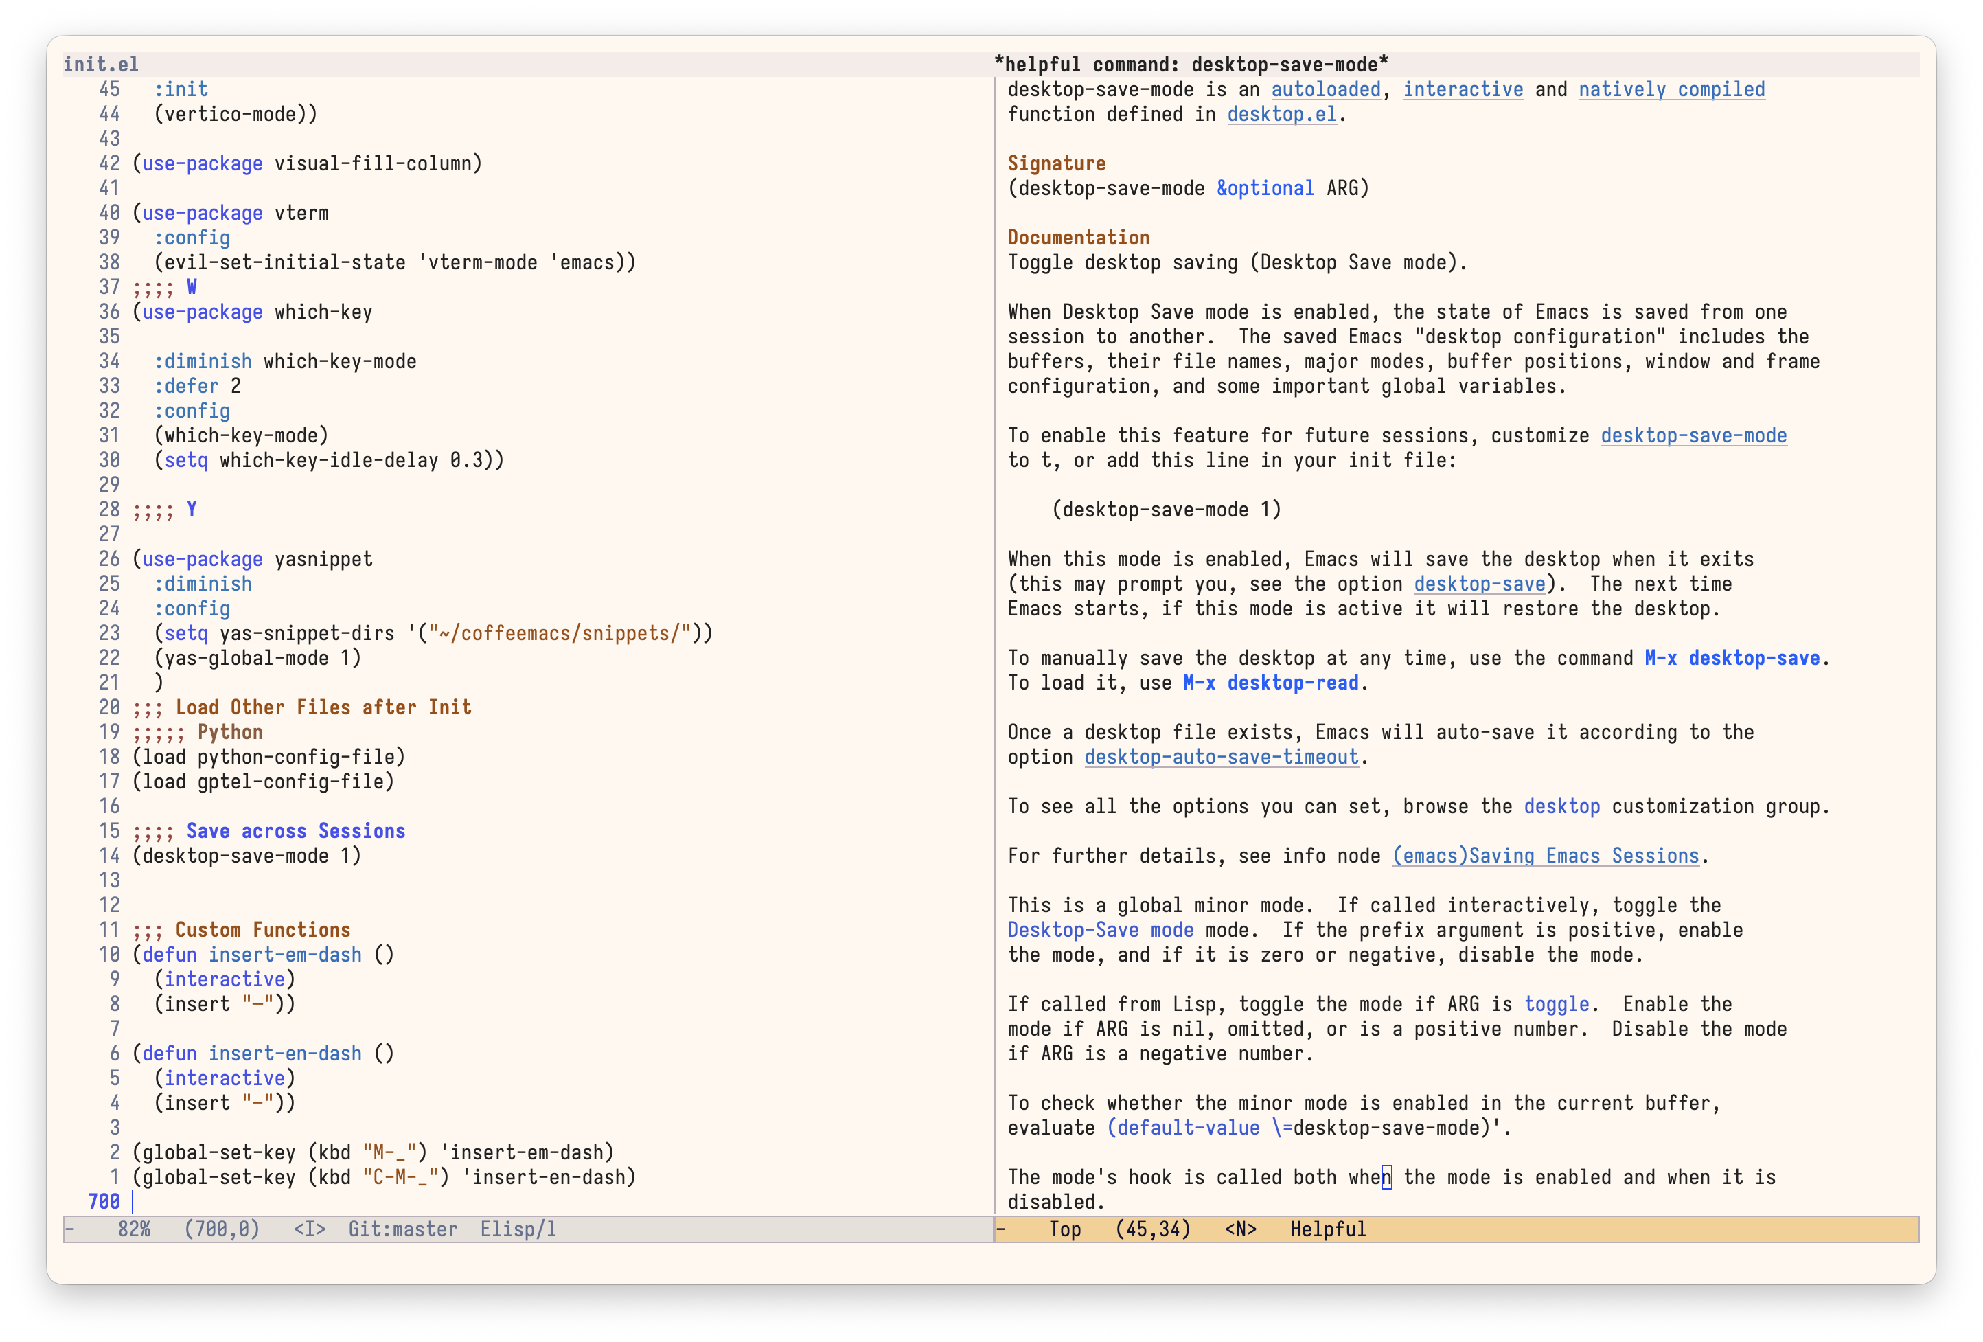Customize desktop-save-mode via its link
Screen dimensions: 1983x1342
click(x=1694, y=435)
